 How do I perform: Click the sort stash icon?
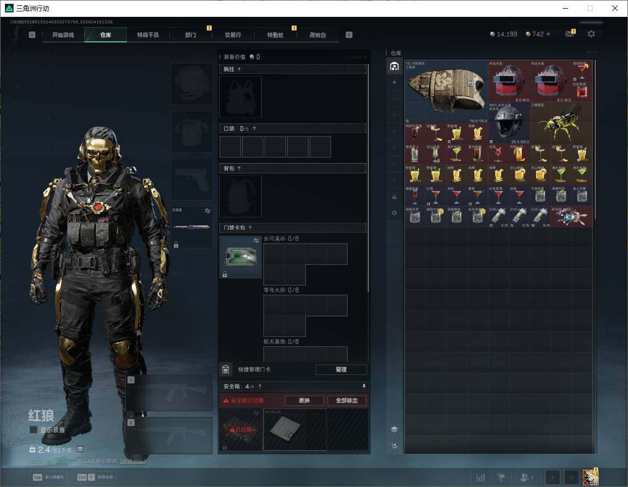(394, 445)
